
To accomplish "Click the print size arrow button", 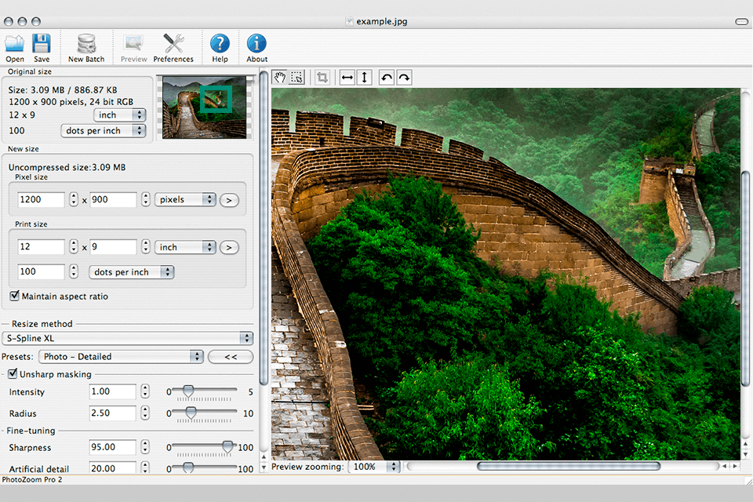I will point(229,247).
